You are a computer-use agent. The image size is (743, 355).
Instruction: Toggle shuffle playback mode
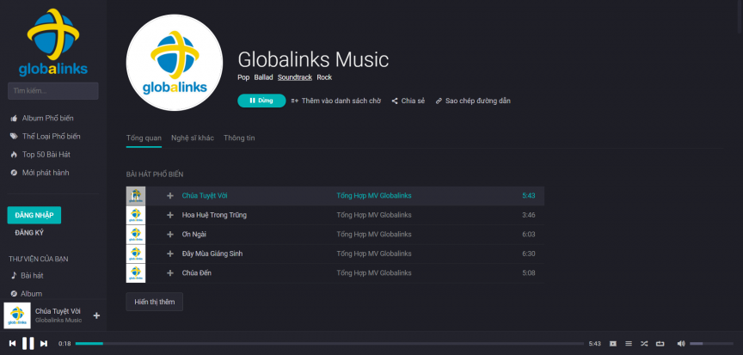pyautogui.click(x=644, y=344)
